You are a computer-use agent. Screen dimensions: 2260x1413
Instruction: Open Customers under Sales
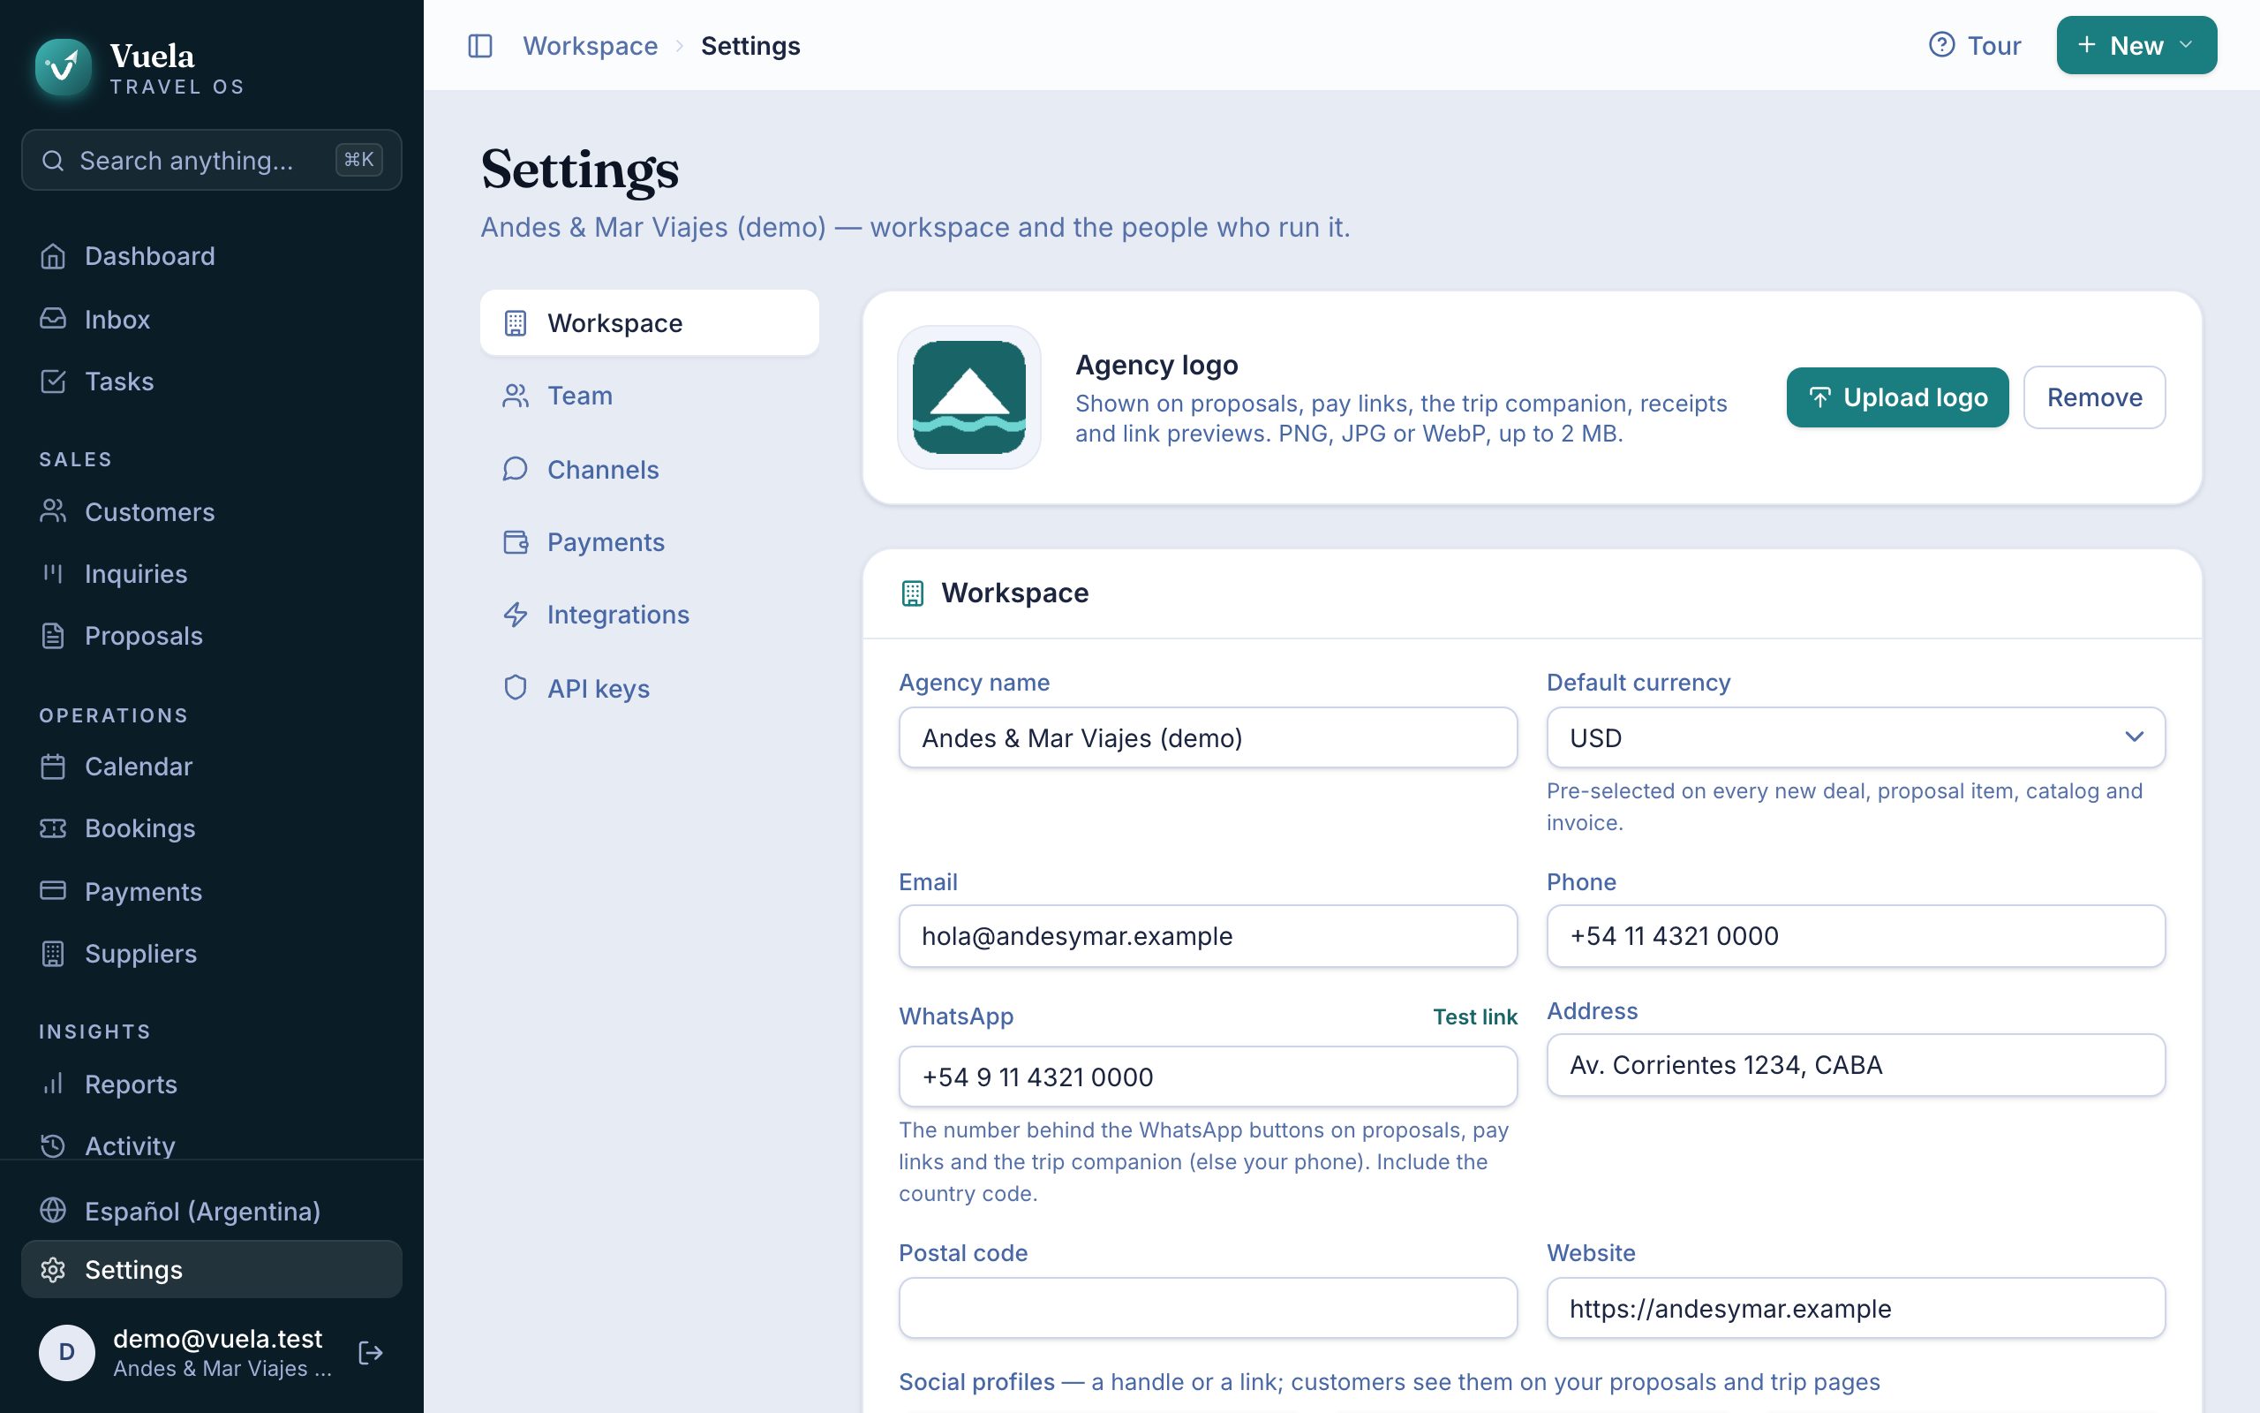[x=212, y=512]
